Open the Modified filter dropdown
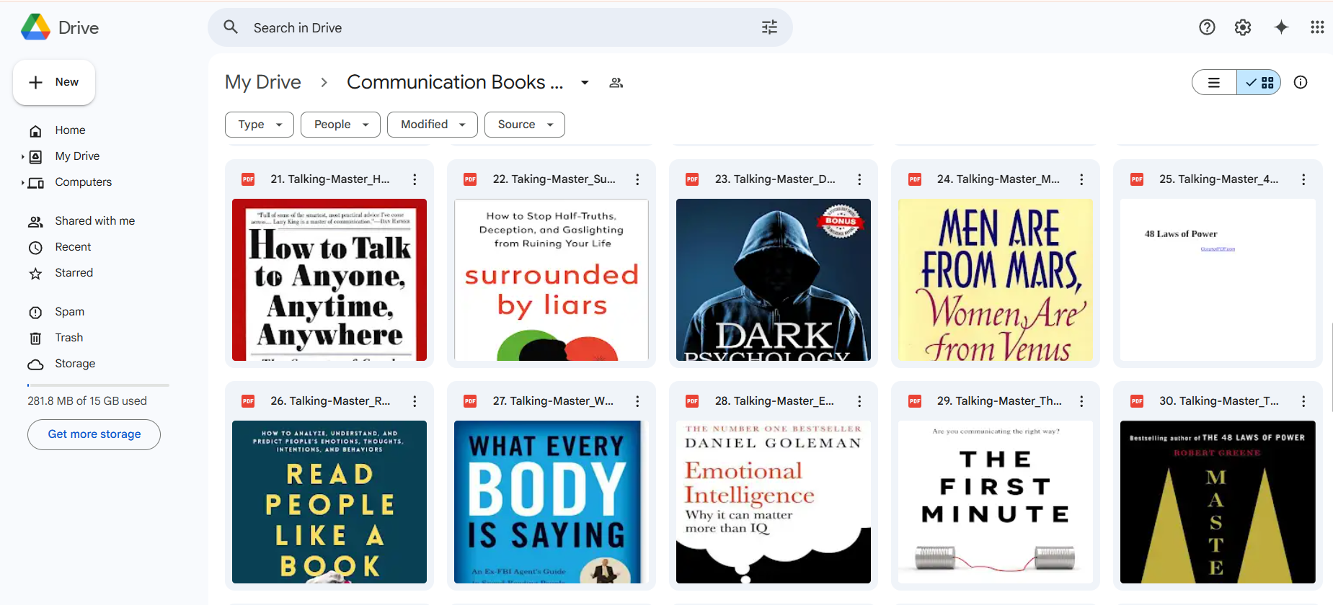Viewport: 1333px width, 605px height. coord(433,125)
